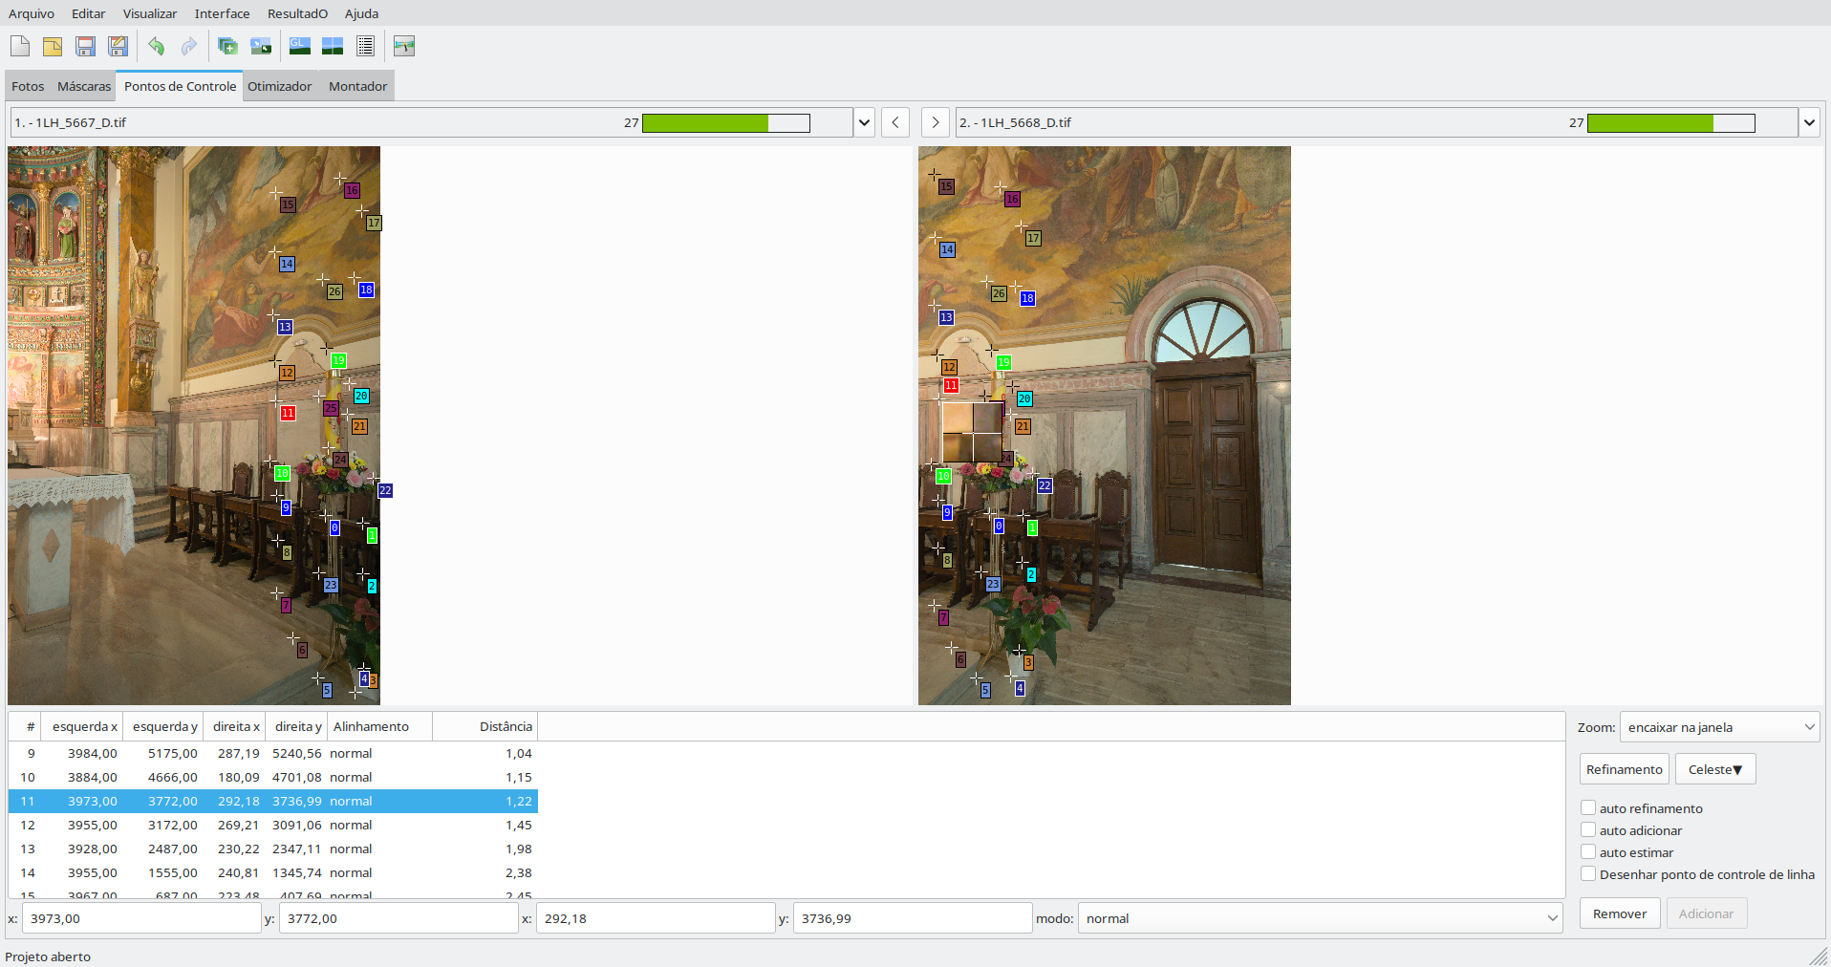
Task: Click the new project icon
Action: 20,46
